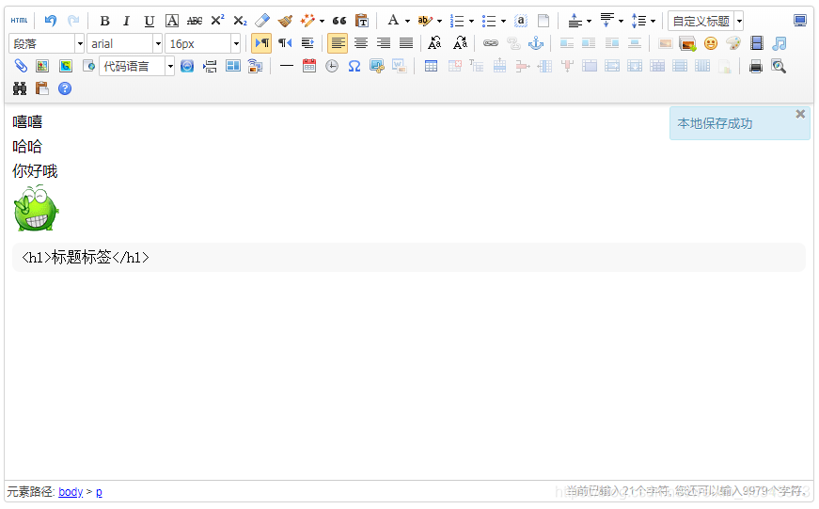Set left-to-right text direction
This screenshot has width=819, height=509.
[x=261, y=43]
